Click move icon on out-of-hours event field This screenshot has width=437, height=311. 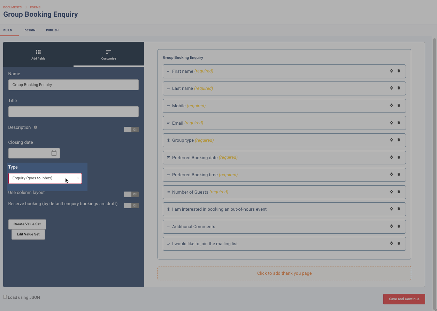391,209
